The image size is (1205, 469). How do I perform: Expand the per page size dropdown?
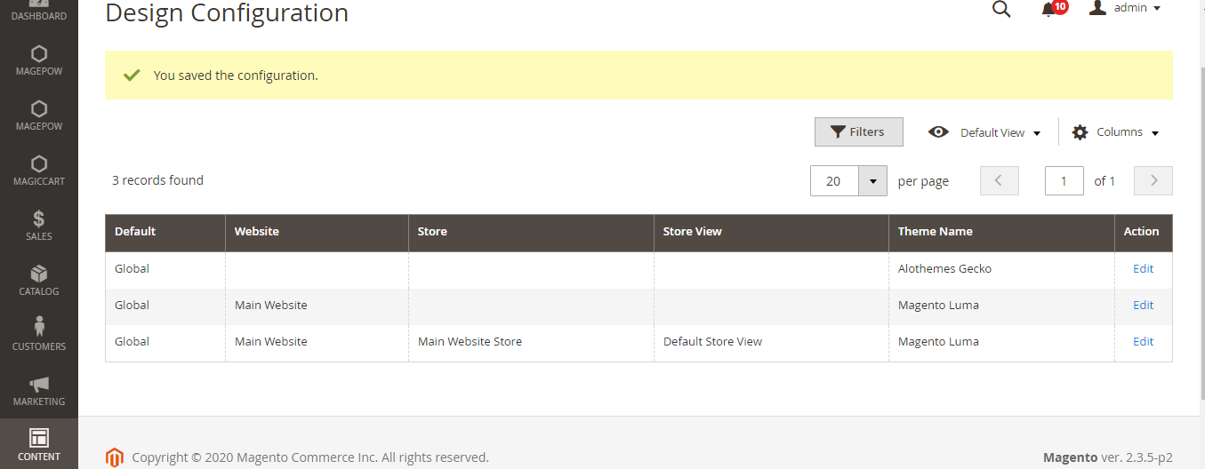tap(872, 181)
